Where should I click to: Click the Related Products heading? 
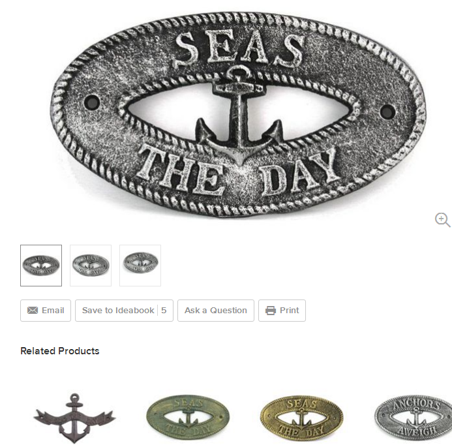60,351
